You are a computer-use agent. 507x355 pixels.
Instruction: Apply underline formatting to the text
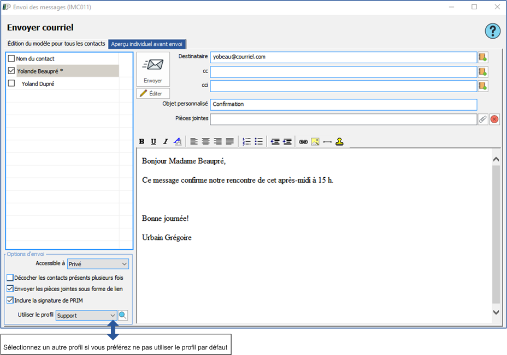coord(154,142)
